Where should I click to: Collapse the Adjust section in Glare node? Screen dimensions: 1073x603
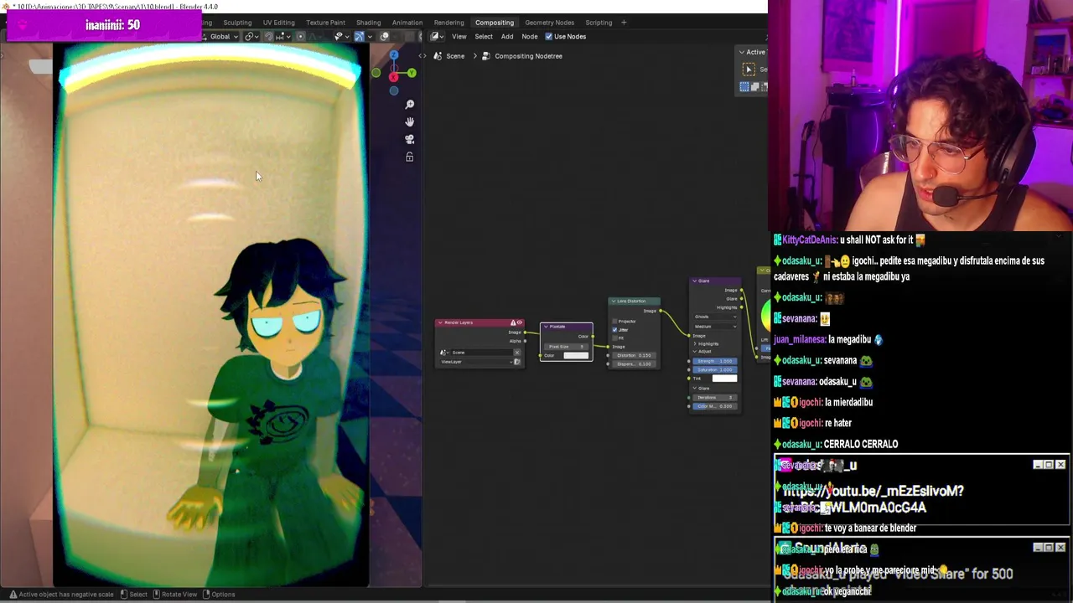tap(695, 352)
